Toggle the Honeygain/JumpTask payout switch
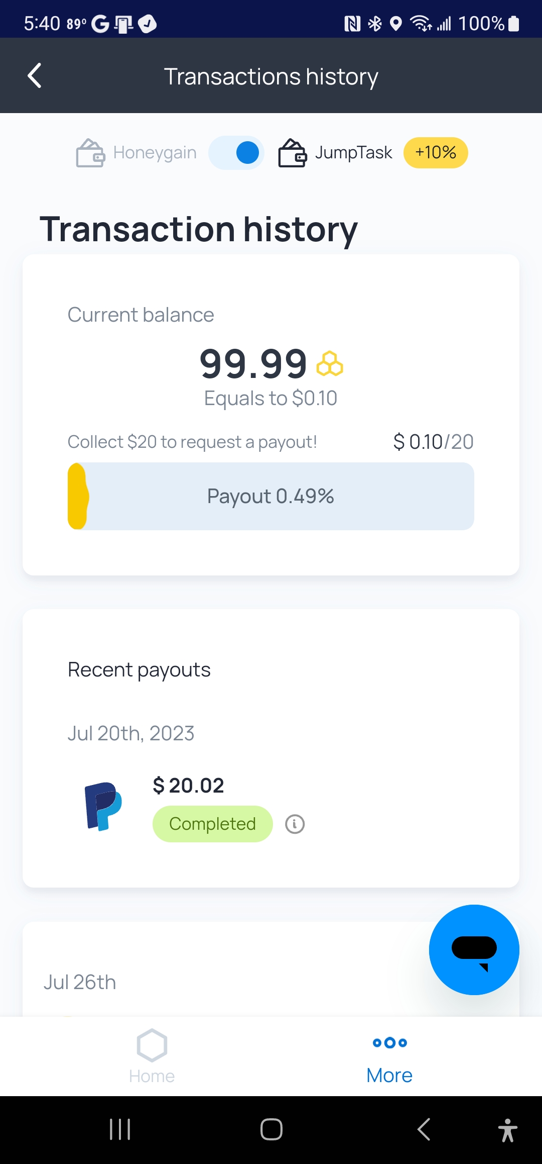 tap(236, 153)
